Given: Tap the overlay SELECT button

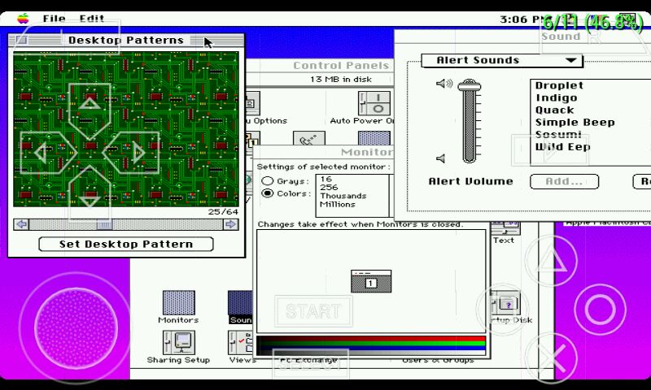Looking at the screenshot, I should pyautogui.click(x=311, y=363).
